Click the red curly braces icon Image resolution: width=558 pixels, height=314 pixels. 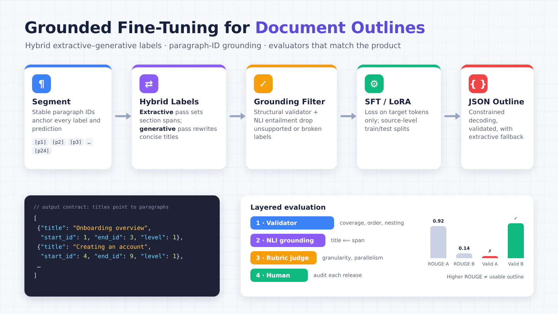478,84
